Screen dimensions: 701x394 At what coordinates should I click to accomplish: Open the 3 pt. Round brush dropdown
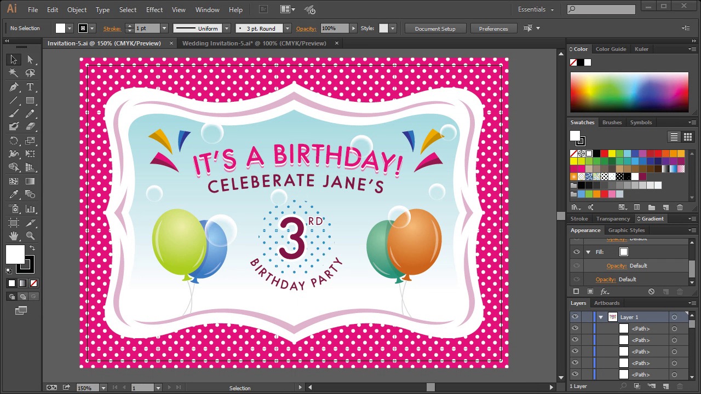(x=286, y=28)
